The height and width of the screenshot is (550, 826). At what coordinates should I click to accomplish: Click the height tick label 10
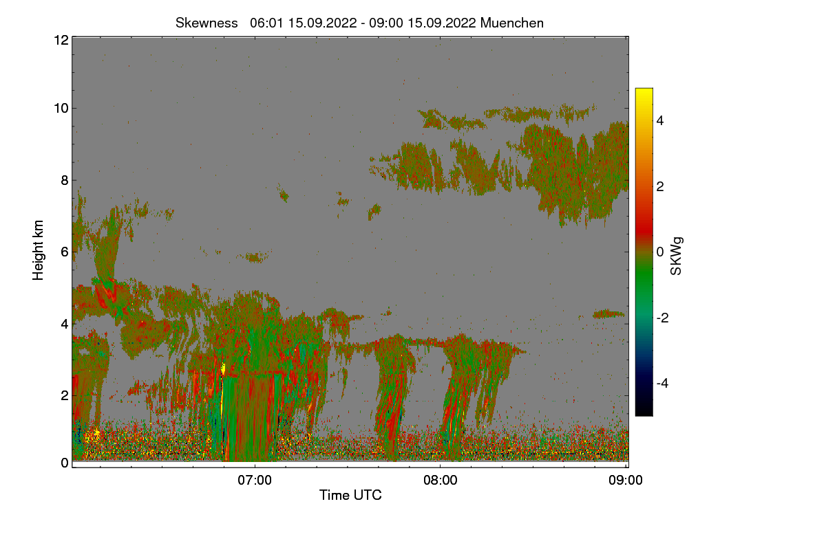[60, 108]
